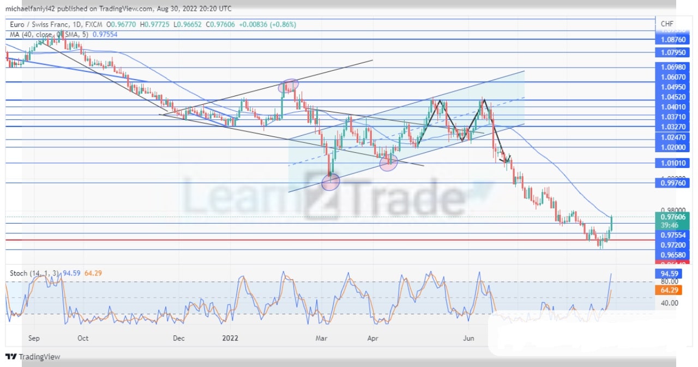Click the Apr label on the time axis

372,338
